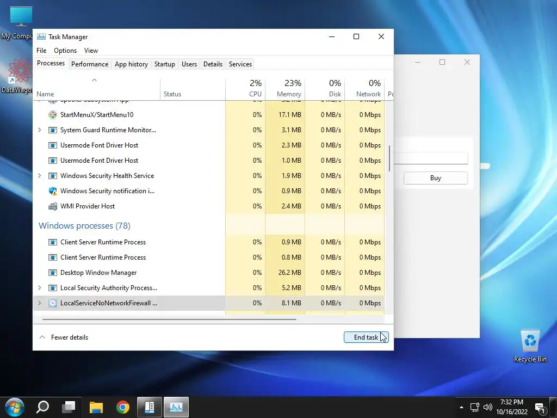Select WMI Provider Host row name
The width and height of the screenshot is (557, 418).
[88, 206]
